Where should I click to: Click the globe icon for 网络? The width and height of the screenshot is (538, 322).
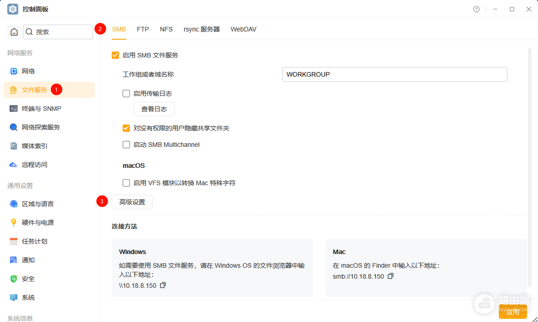[x=13, y=71]
